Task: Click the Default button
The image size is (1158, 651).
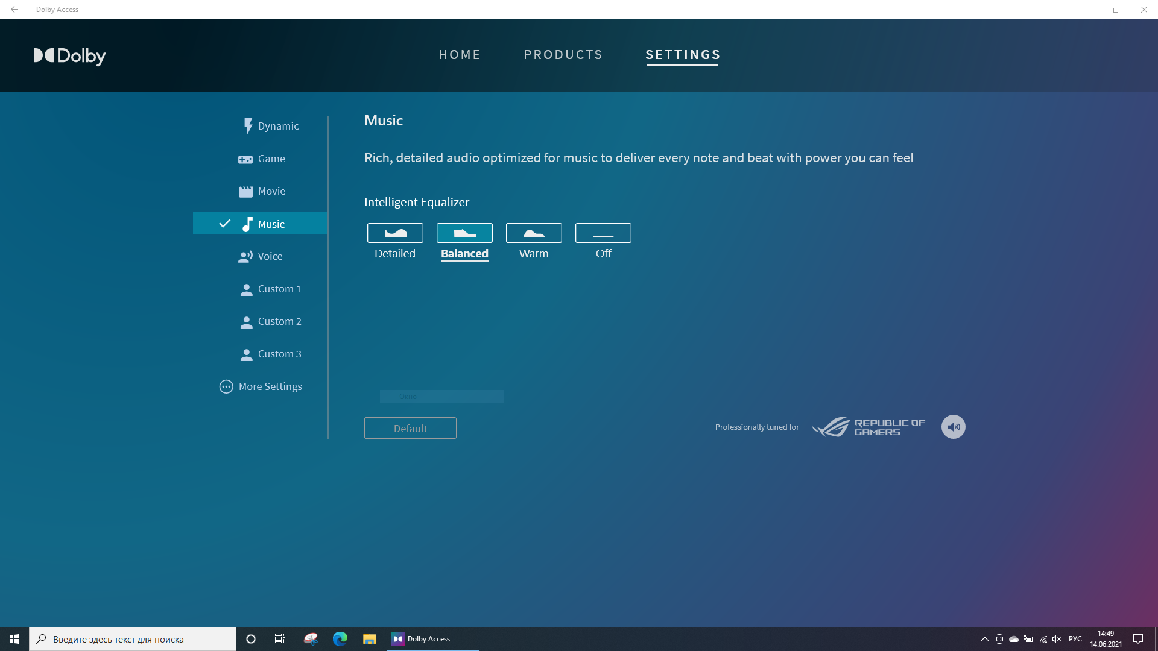Action: (410, 428)
